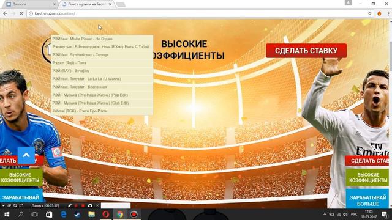The width and height of the screenshot is (392, 220).
Task: Open File Explorer from the taskbar
Action: (x=91, y=215)
